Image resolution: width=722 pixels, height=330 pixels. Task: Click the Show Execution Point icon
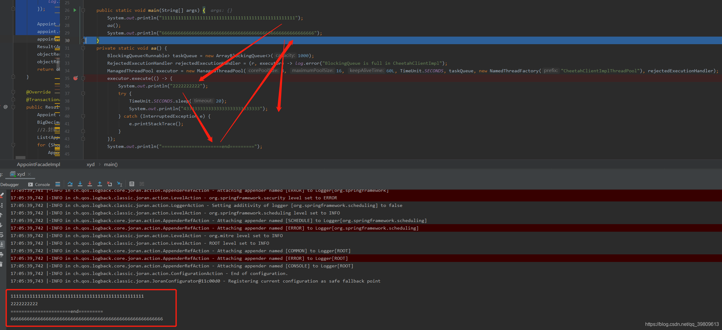point(58,184)
